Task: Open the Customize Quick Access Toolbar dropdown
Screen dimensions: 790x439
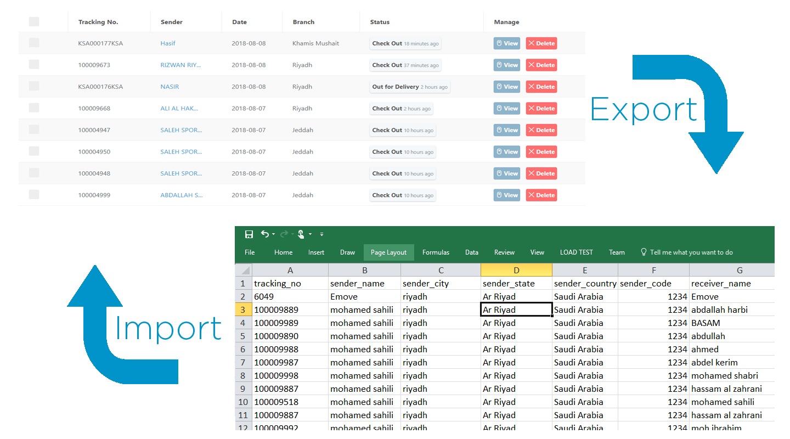Action: [321, 234]
